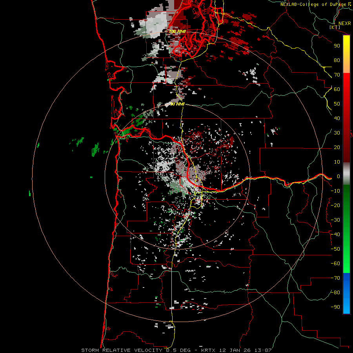Click the -80 scale value
This screenshot has height=353, width=353.
click(x=335, y=293)
